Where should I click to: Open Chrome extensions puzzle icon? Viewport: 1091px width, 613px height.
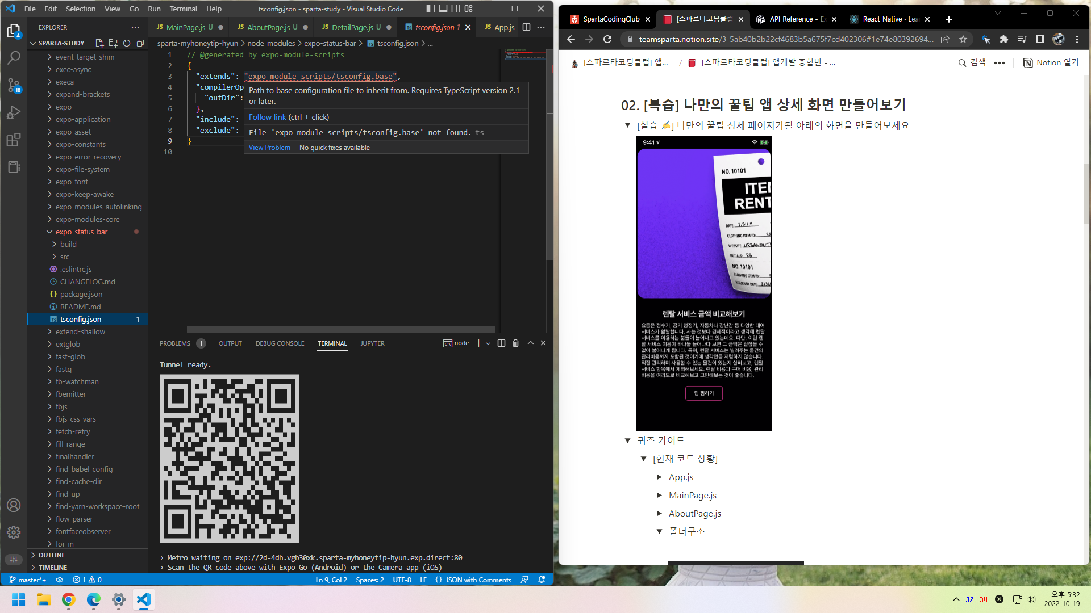pos(1004,39)
